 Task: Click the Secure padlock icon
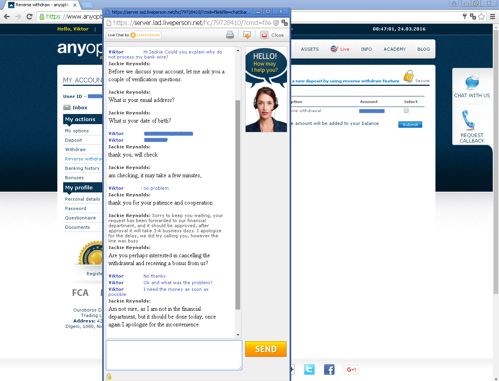[409, 76]
